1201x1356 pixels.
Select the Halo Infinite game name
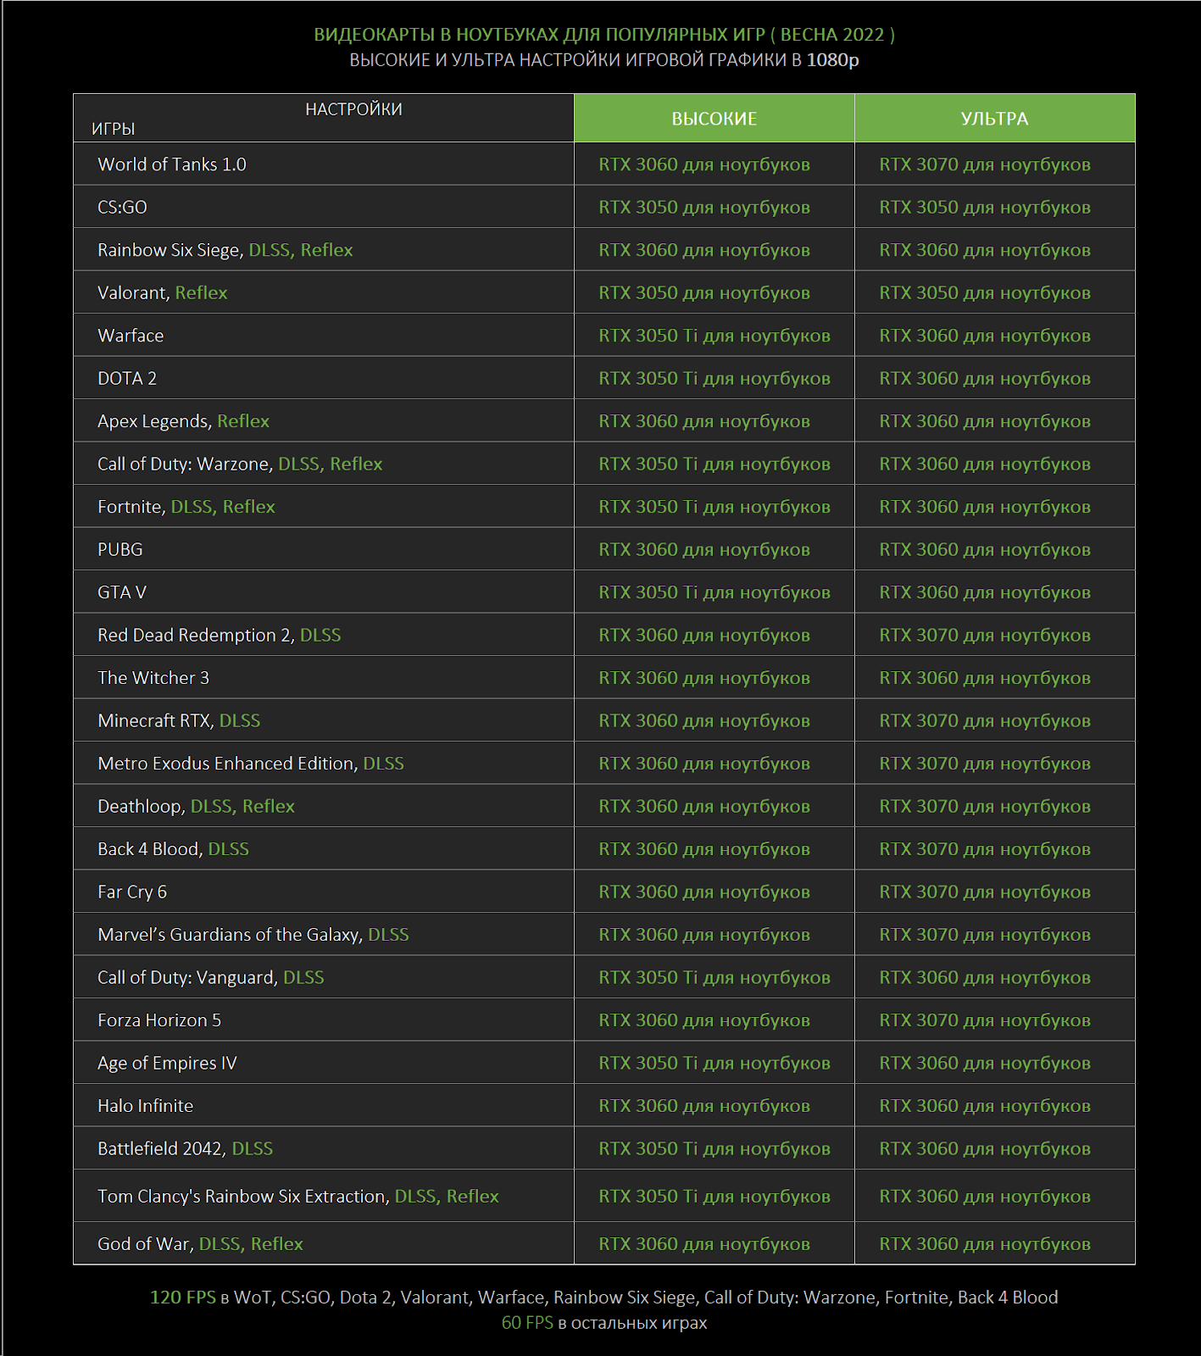coord(145,1106)
